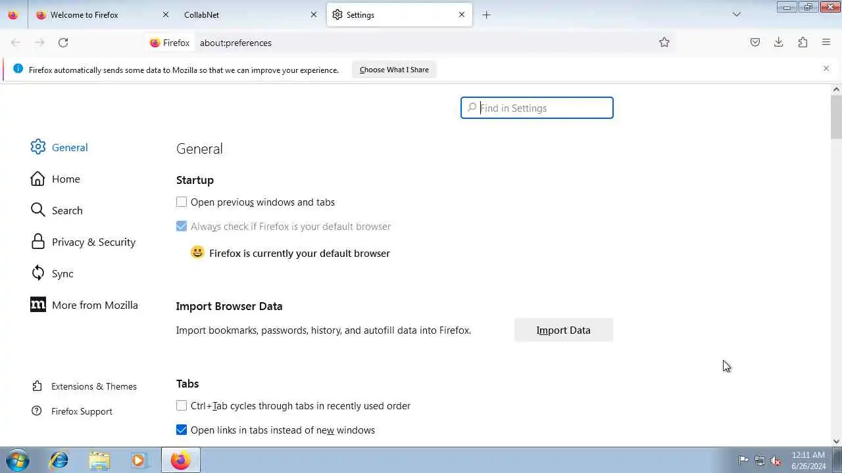
Task: Close the Welcome to Firefox tab
Action: [166, 14]
